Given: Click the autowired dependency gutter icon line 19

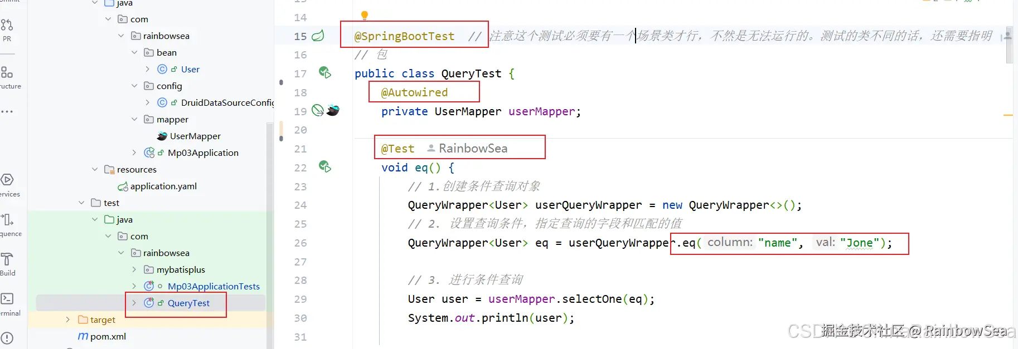Looking at the screenshot, I should tap(318, 110).
